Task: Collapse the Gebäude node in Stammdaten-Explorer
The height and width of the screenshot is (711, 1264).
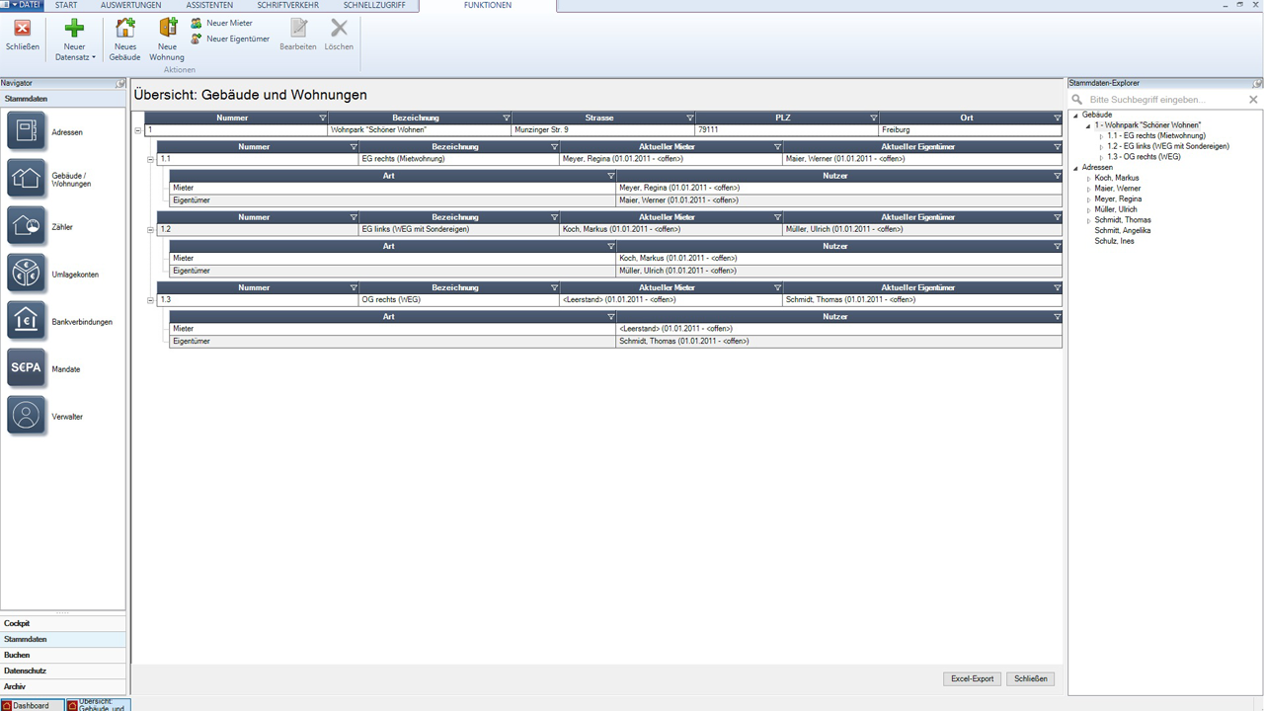Action: [1075, 116]
